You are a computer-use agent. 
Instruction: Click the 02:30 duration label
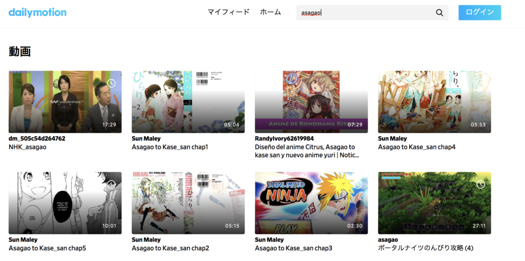(355, 226)
